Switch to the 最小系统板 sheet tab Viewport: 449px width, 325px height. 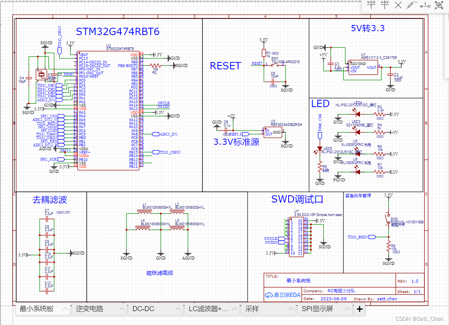click(36, 309)
